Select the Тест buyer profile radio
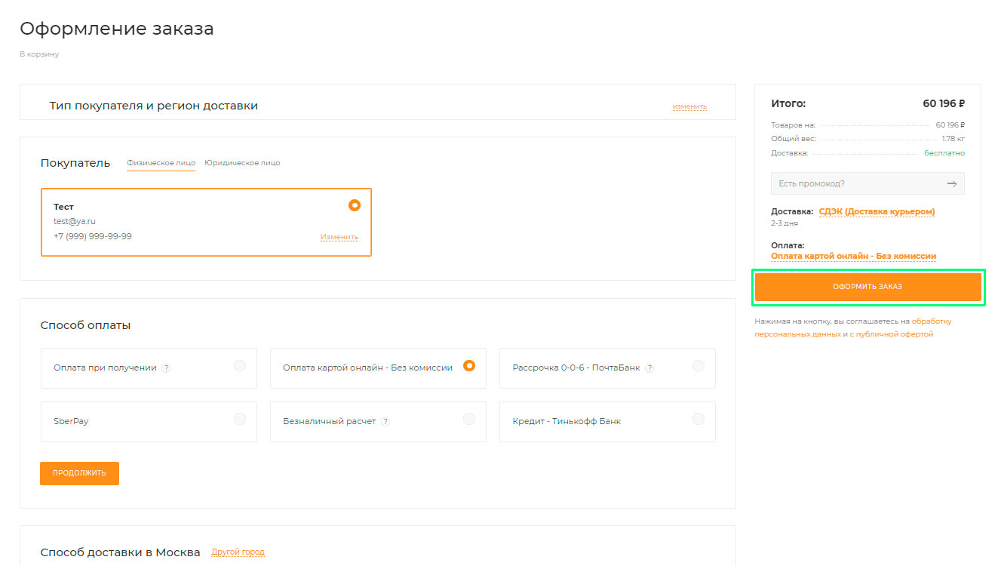 tap(355, 205)
